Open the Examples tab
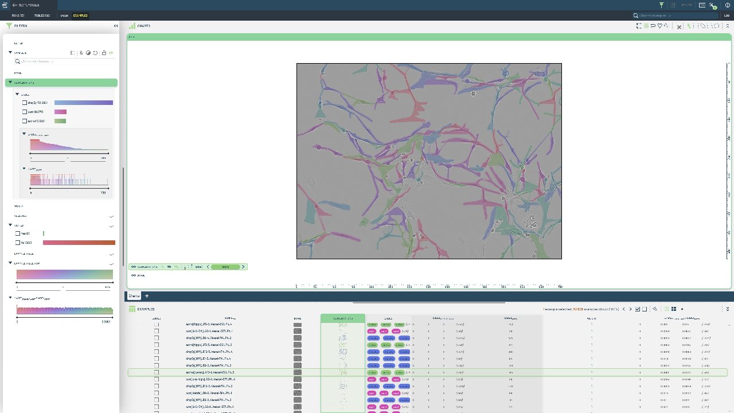This screenshot has height=413, width=734. pos(80,15)
